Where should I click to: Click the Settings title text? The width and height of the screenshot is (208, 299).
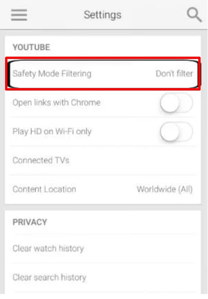click(102, 15)
